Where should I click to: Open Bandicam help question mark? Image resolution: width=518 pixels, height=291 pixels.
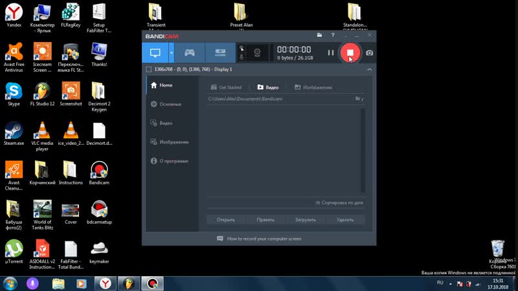[x=333, y=35]
